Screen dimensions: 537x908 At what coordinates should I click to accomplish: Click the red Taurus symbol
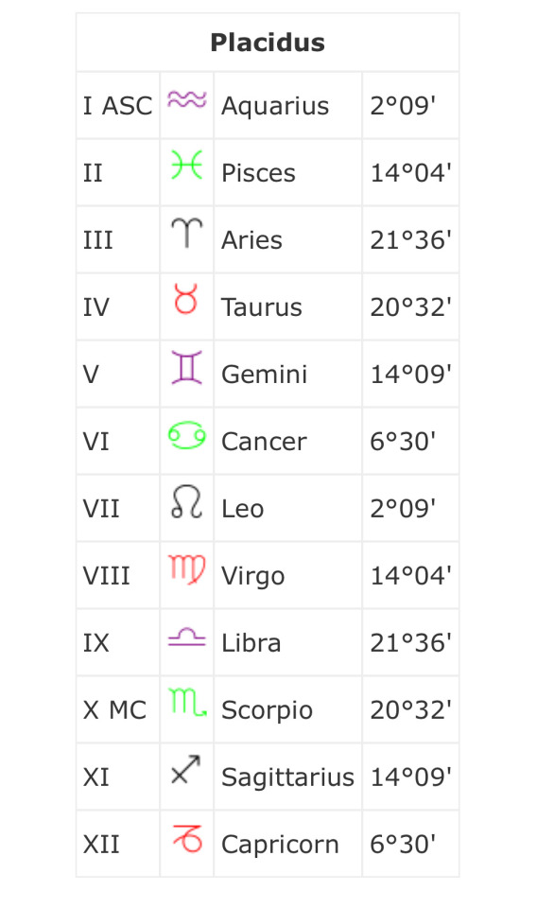[x=185, y=299]
